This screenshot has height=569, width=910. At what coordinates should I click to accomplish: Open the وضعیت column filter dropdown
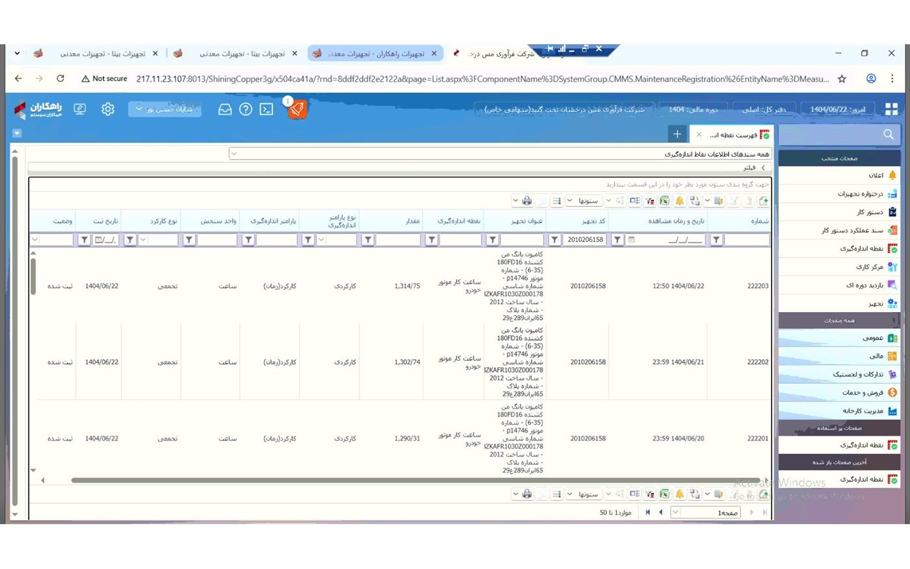(x=34, y=240)
